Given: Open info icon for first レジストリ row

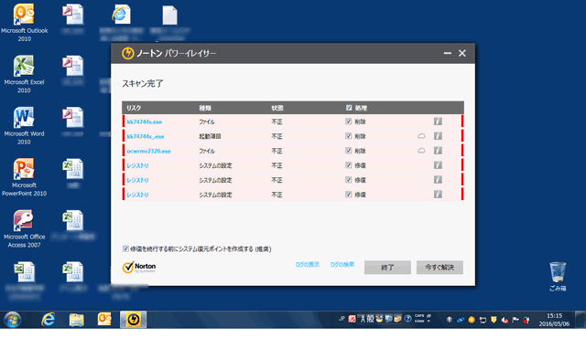Looking at the screenshot, I should point(438,164).
